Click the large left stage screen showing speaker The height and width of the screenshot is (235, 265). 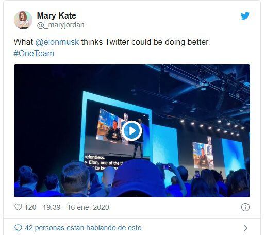coord(117,128)
